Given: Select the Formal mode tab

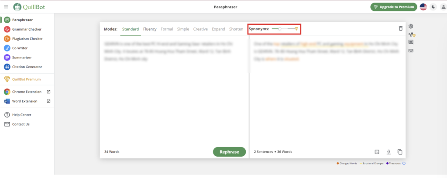Looking at the screenshot, I should (x=167, y=29).
